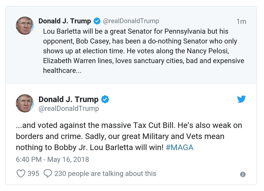
Task: Click the heart like icon
Action: click(x=20, y=173)
